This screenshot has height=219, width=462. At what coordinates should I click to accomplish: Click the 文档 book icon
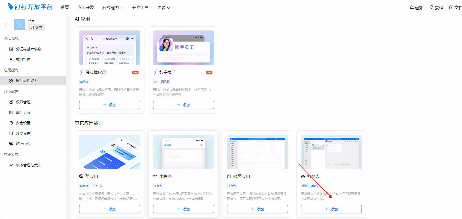coord(451,8)
